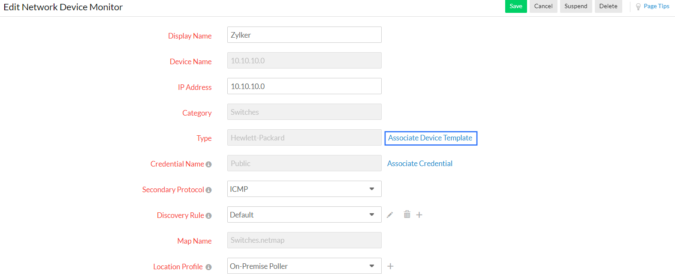
Task: Click the Suspend button
Action: (576, 6)
